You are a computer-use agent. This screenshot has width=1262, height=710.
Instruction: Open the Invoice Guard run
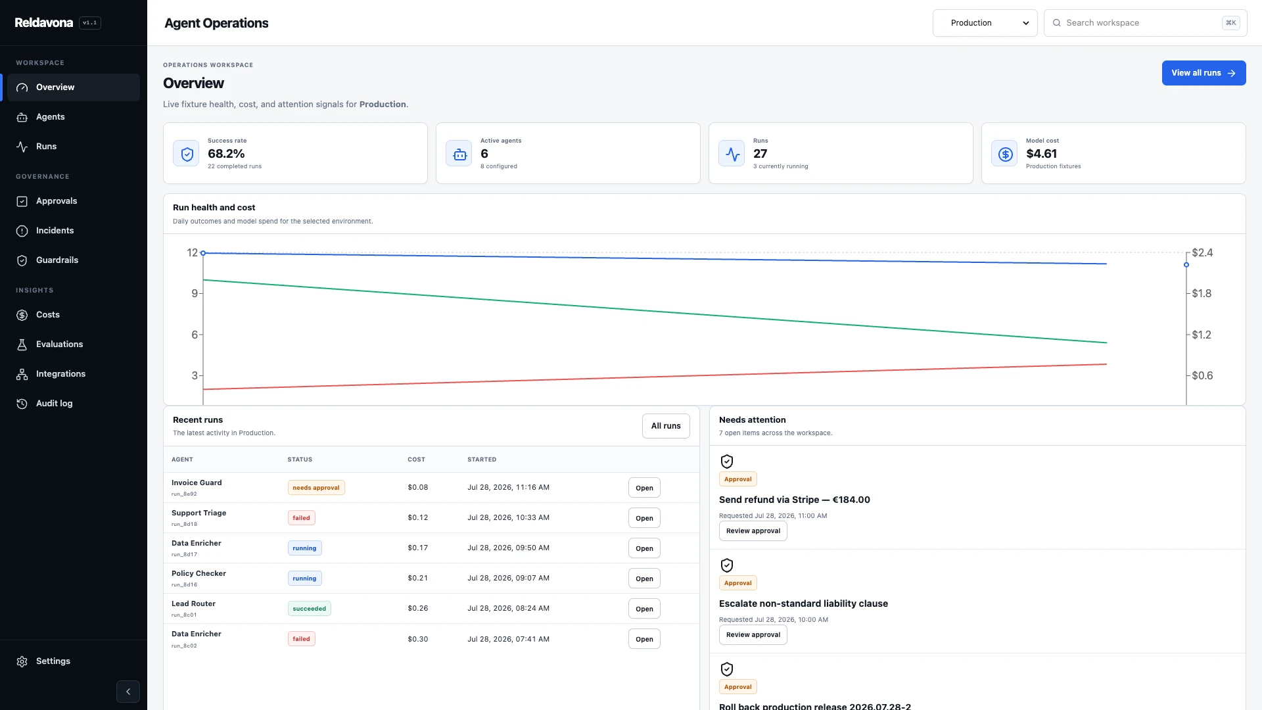coord(644,488)
